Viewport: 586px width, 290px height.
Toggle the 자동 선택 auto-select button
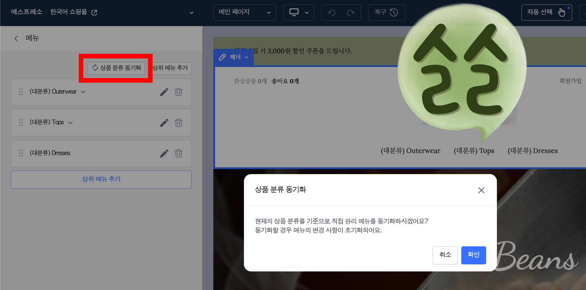pos(547,12)
